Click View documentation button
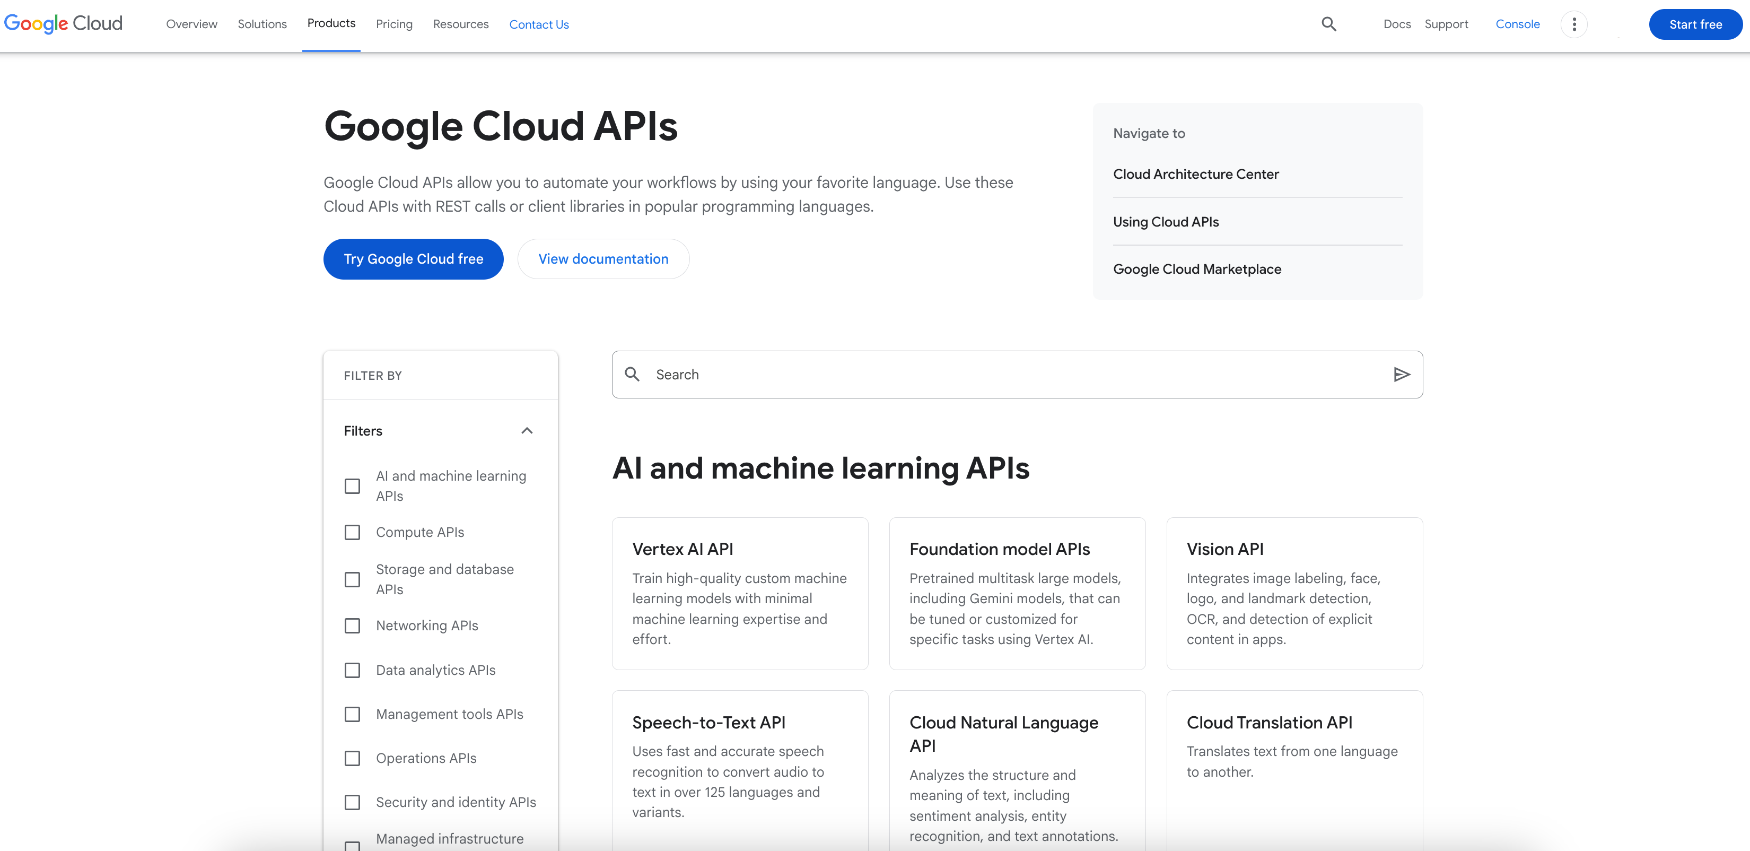Viewport: 1750px width, 851px height. (x=603, y=259)
